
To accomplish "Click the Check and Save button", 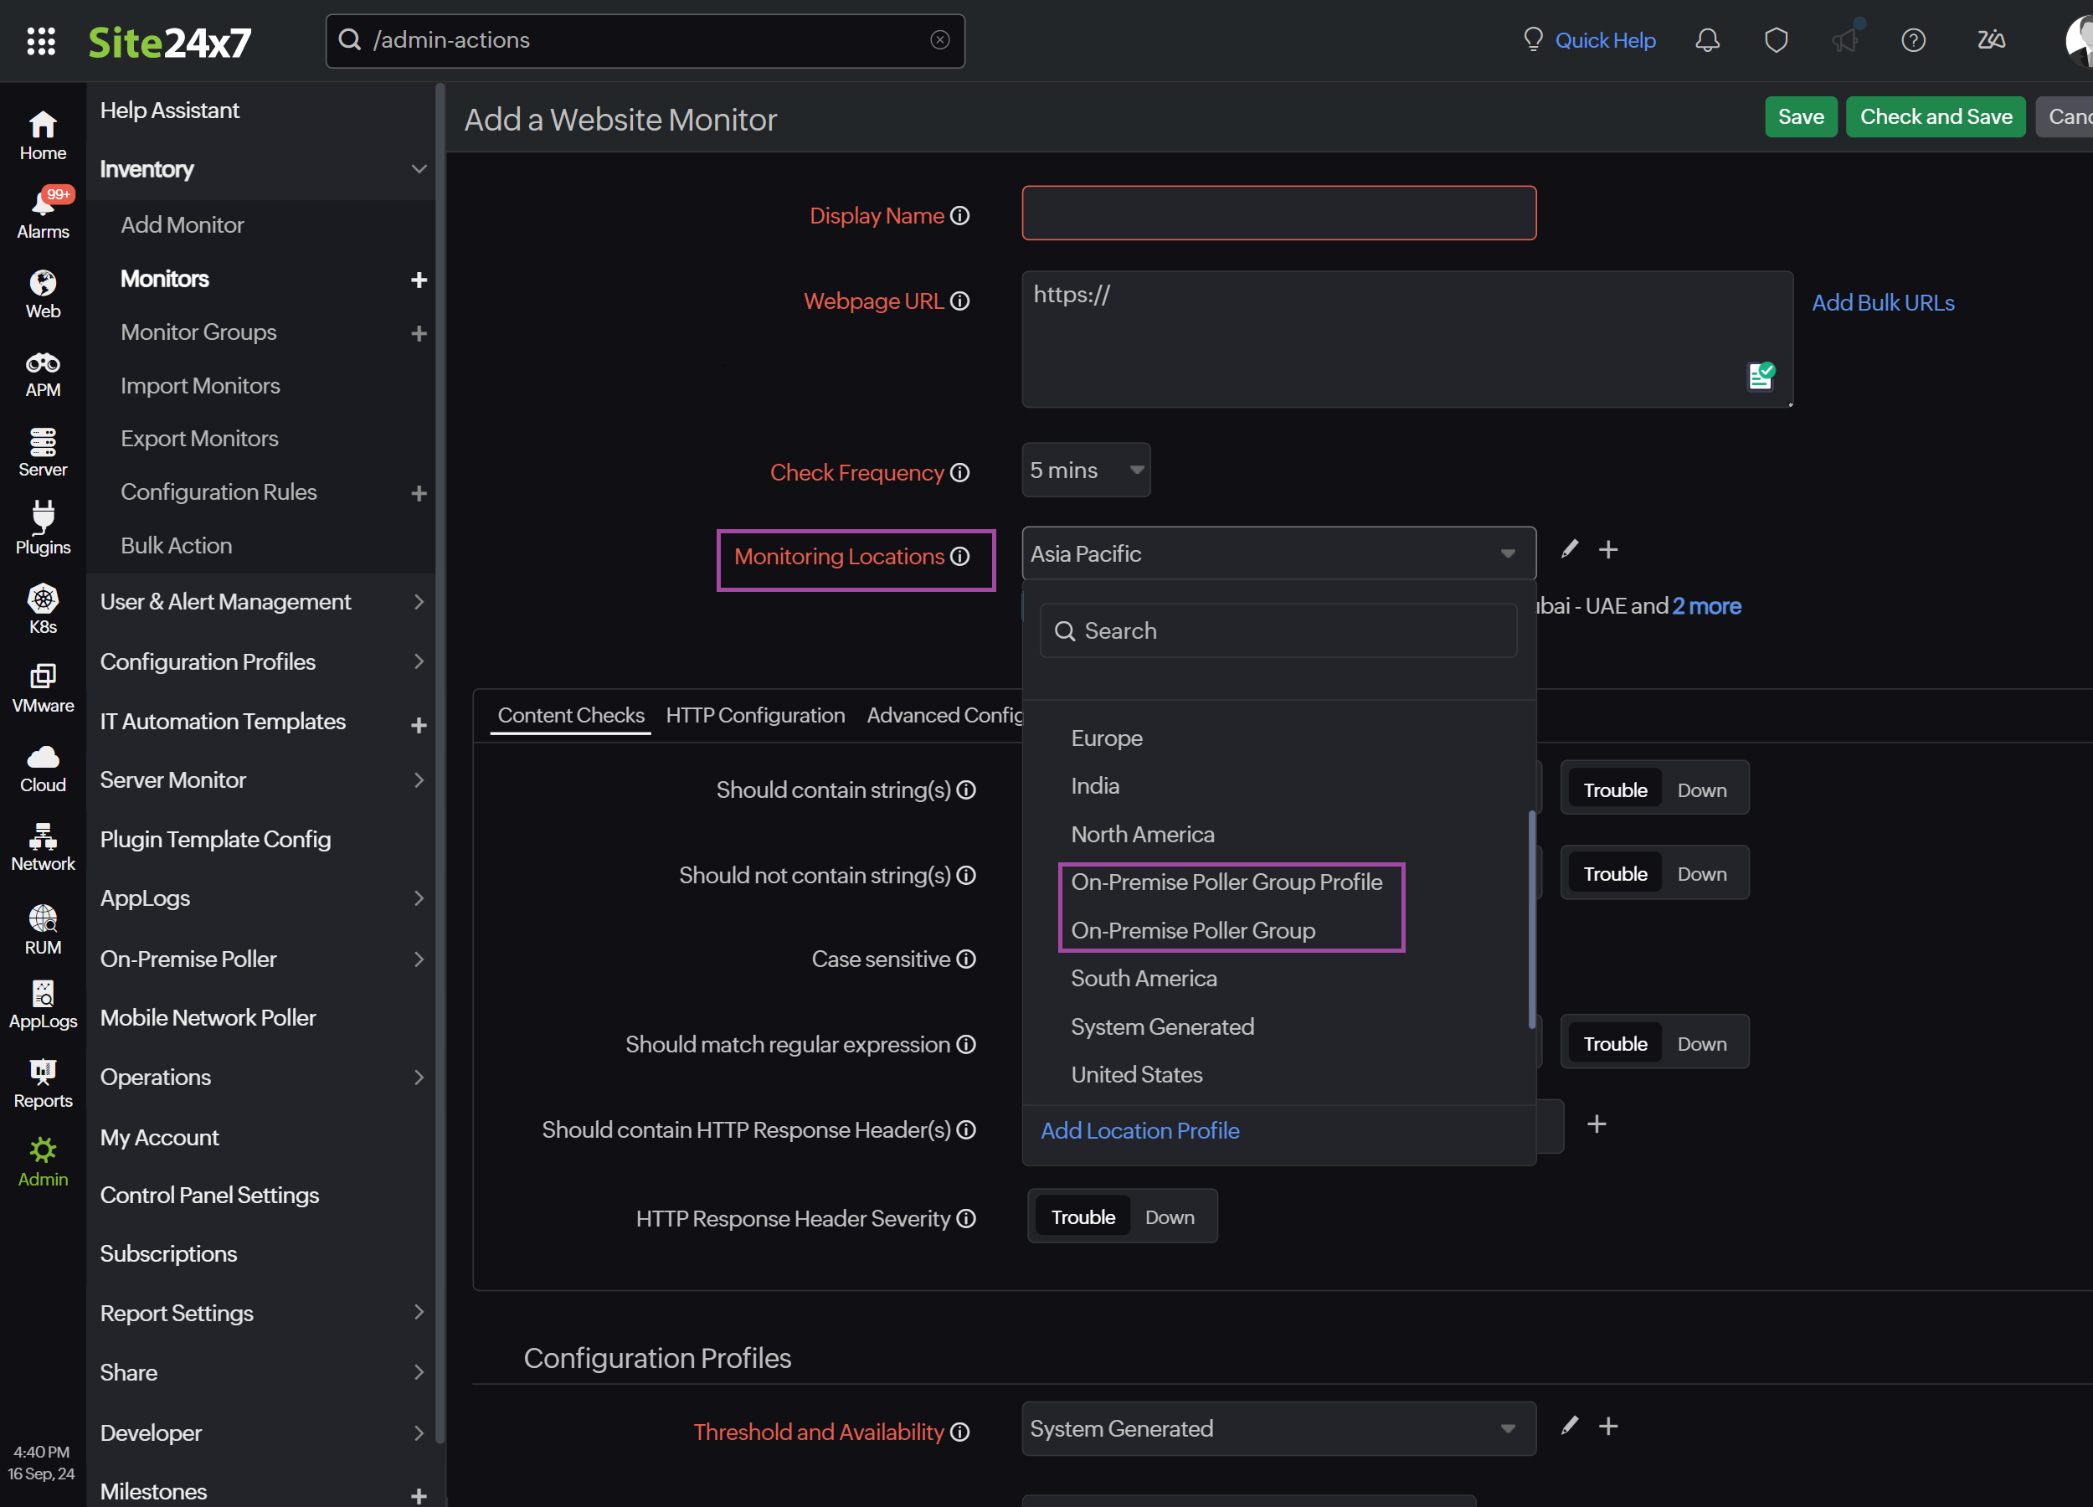I will click(x=1936, y=116).
